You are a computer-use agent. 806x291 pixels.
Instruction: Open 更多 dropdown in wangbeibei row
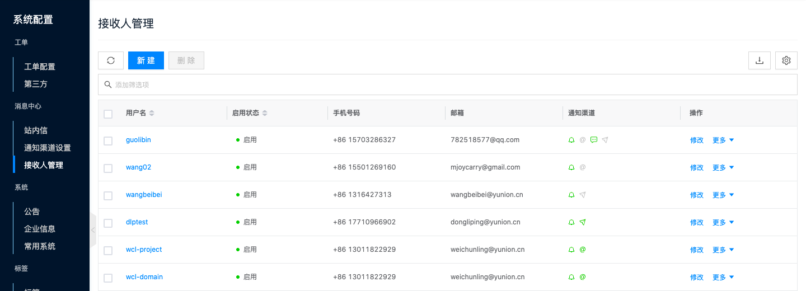pos(723,195)
